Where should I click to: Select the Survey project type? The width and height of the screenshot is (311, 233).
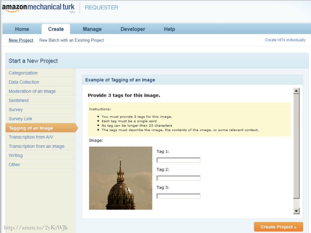[40, 110]
